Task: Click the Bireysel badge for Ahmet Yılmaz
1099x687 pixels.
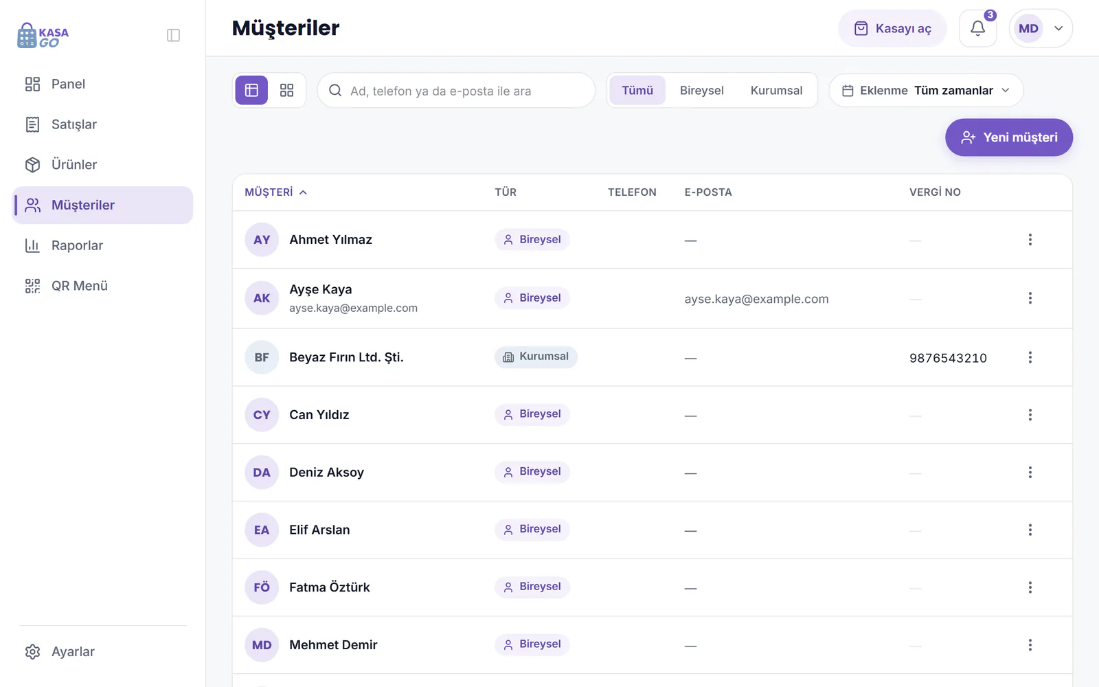Action: (532, 240)
